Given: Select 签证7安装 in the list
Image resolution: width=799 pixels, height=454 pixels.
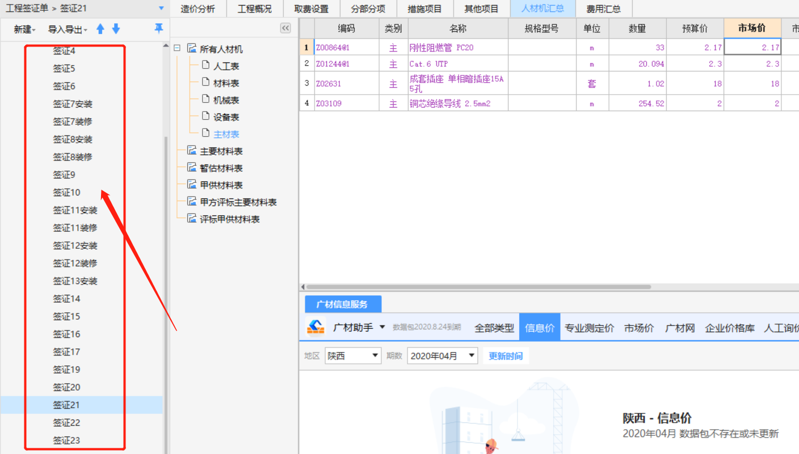Looking at the screenshot, I should 73,104.
